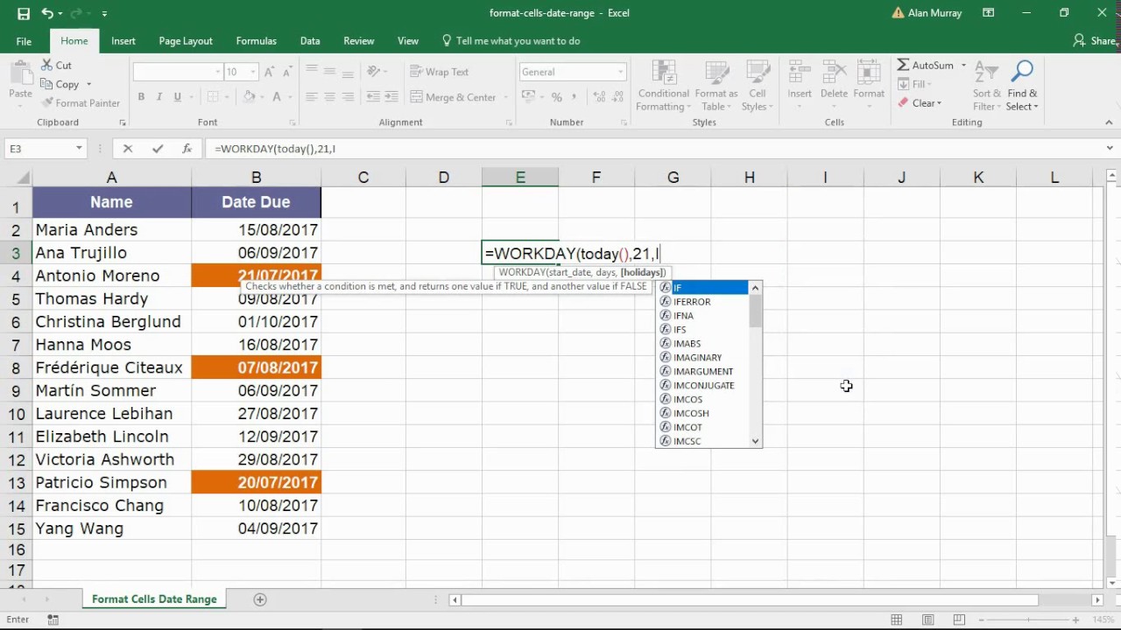Add a new sheet with plus icon
This screenshot has height=630, width=1121.
point(259,599)
